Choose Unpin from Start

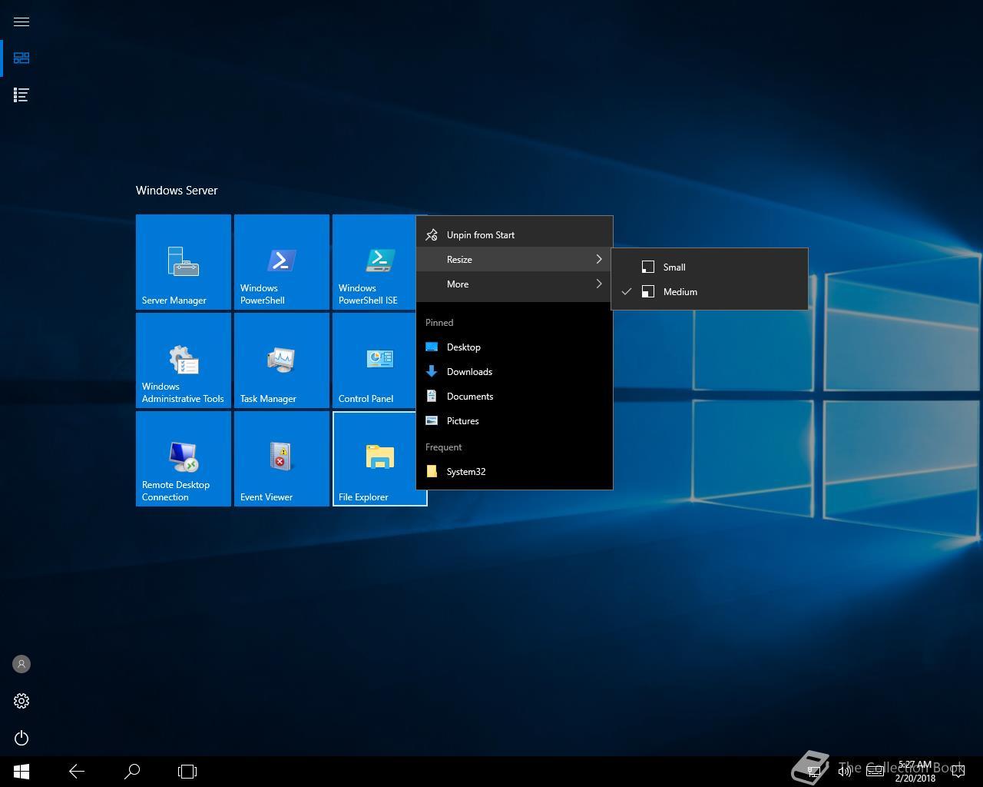(x=481, y=235)
